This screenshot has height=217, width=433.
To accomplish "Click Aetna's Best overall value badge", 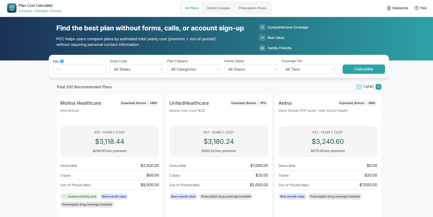I will (292, 196).
